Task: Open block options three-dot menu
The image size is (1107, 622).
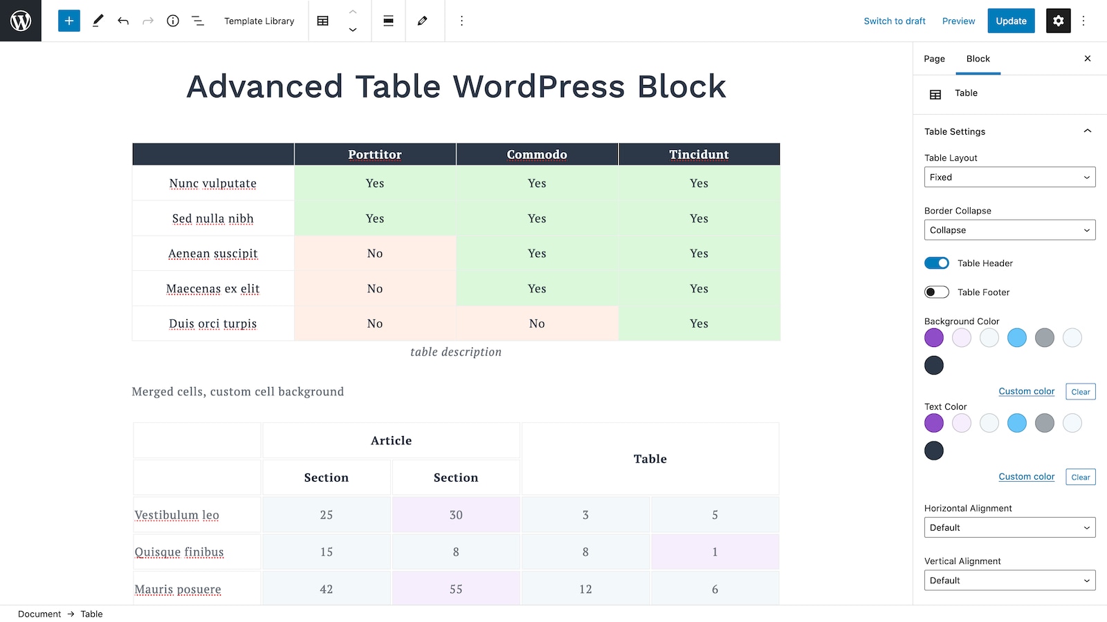Action: 461,21
